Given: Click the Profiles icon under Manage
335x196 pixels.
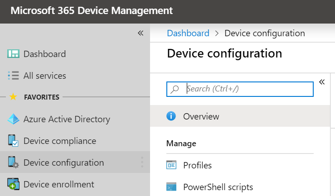Looking at the screenshot, I should pos(171,165).
